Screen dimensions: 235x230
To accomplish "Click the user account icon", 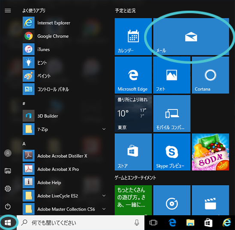I will coord(8,153).
